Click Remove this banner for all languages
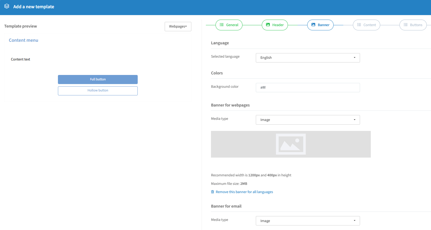Screen dimensions: 431x230 [244, 192]
